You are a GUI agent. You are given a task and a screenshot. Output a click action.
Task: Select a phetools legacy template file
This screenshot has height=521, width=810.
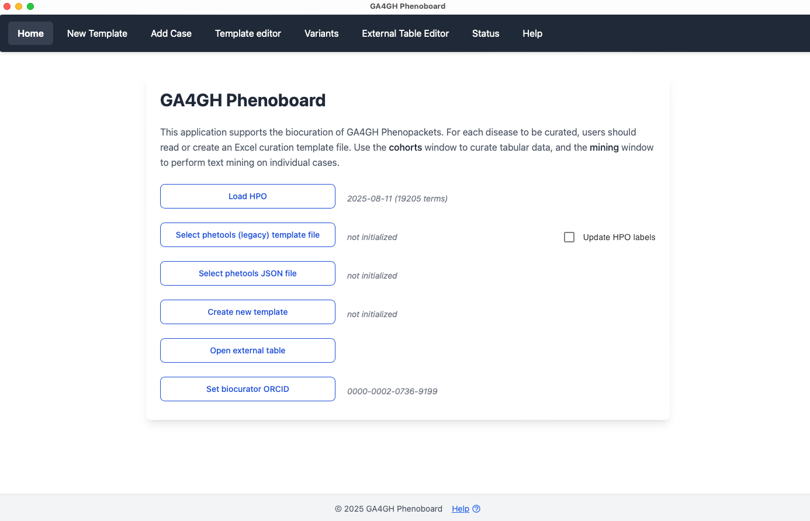pos(247,234)
